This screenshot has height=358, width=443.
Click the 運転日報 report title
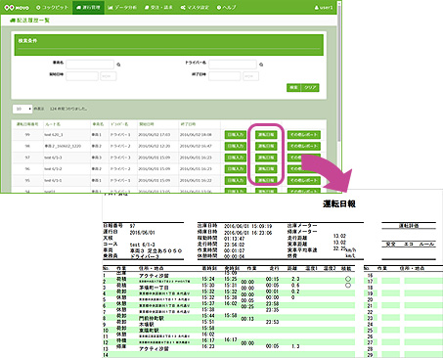339,204
